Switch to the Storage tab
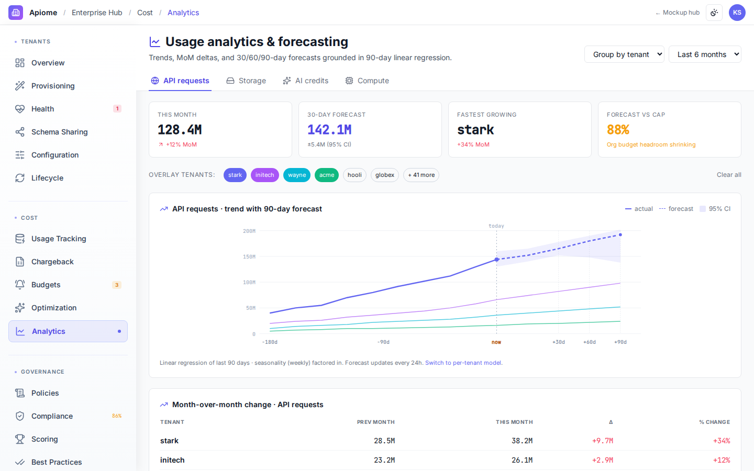The height and width of the screenshot is (471, 754). [246, 81]
